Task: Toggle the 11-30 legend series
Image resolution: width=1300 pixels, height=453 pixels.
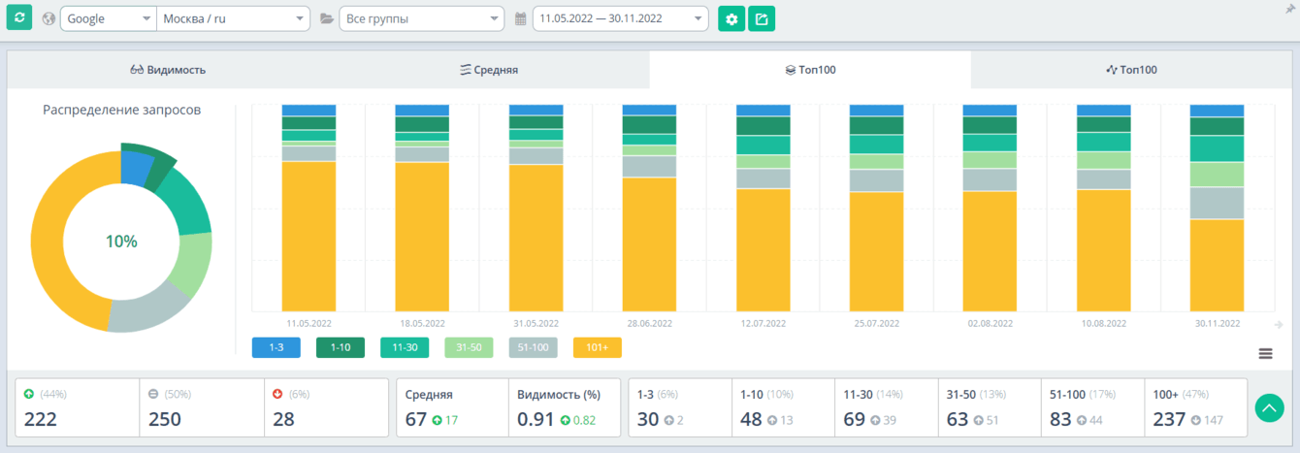Action: click(405, 347)
